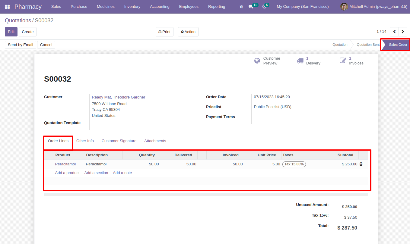This screenshot has width=410, height=244.
Task: Open the Inventory menu
Action: pyautogui.click(x=132, y=7)
